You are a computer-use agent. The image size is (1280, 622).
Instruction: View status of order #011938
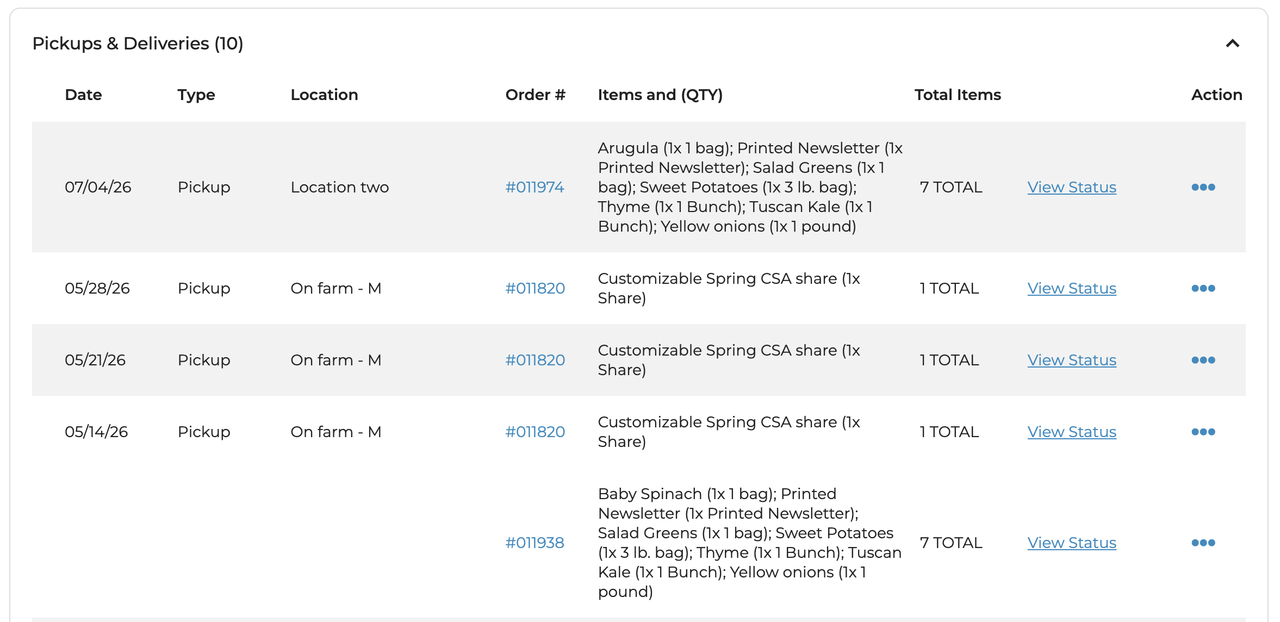[1072, 543]
